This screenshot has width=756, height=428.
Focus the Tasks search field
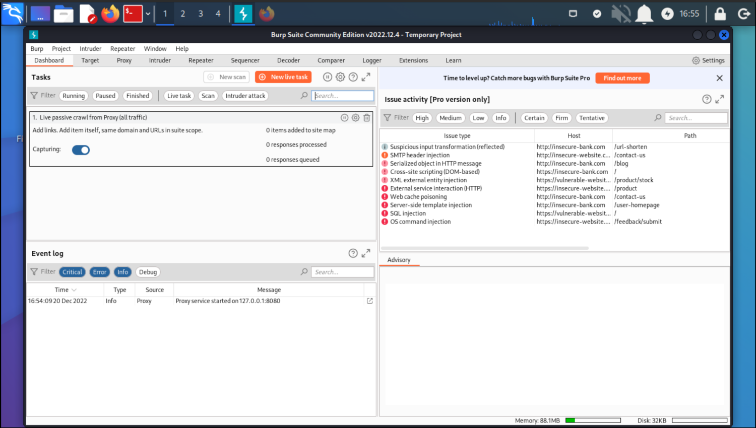pos(343,96)
